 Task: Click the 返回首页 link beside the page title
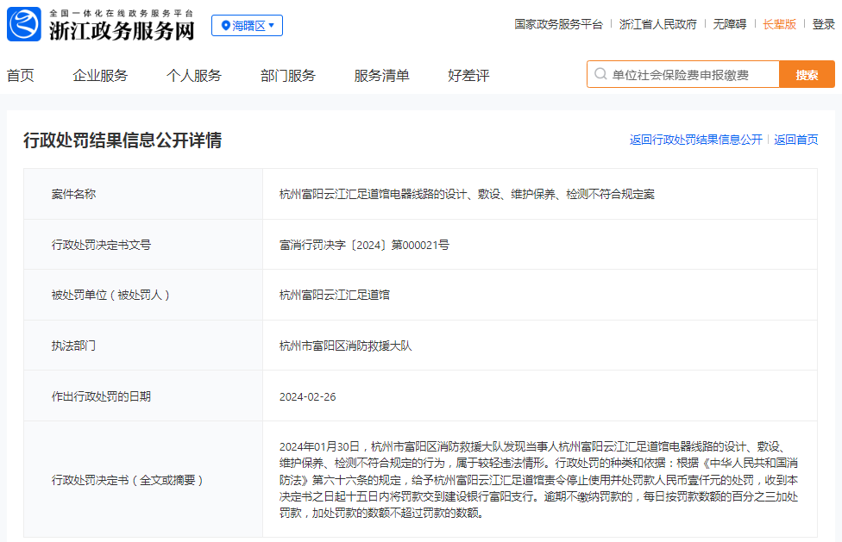point(795,140)
